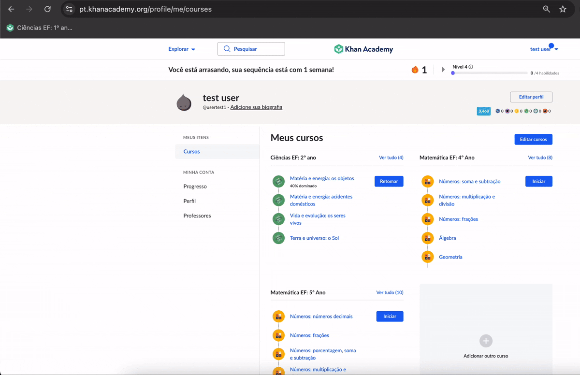Click the Pesquisar search field

coord(251,49)
